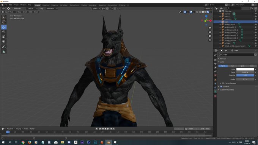This screenshot has height=145, width=258.
Task: Collapse the Light panel section
Action: [222, 62]
